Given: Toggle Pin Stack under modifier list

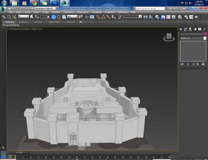Looking at the screenshot, I should 182,64.
